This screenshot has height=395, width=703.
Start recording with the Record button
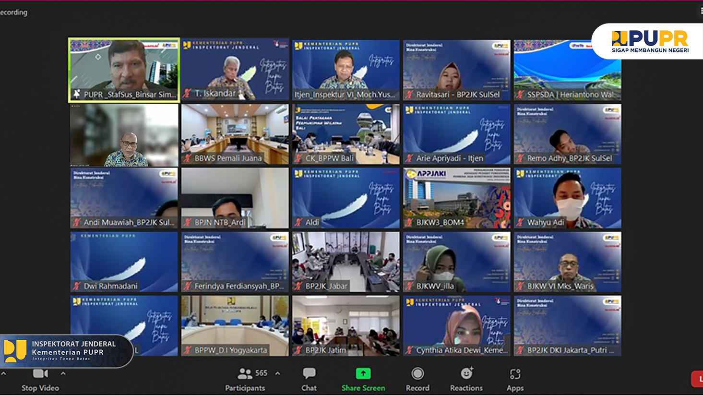pyautogui.click(x=417, y=380)
